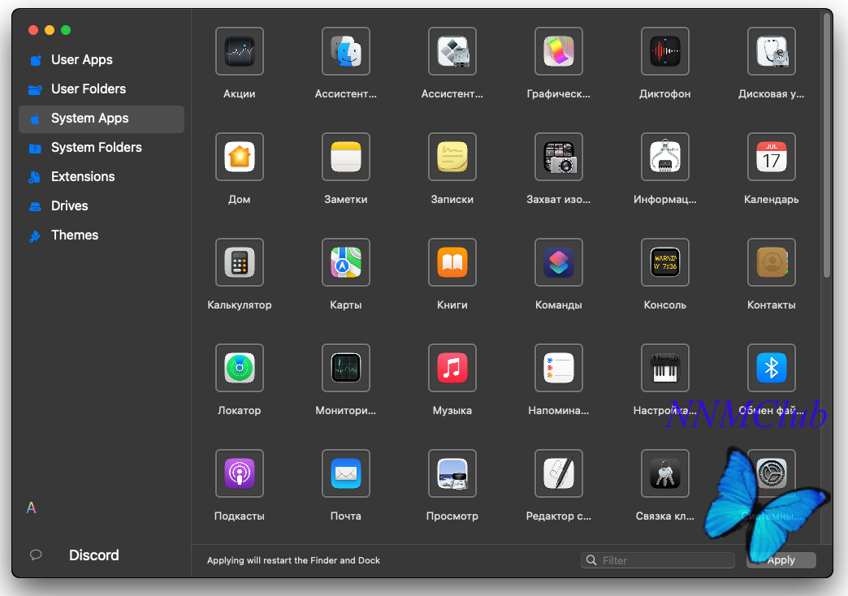The image size is (848, 596).
Task: Open the Discord link
Action: [93, 555]
